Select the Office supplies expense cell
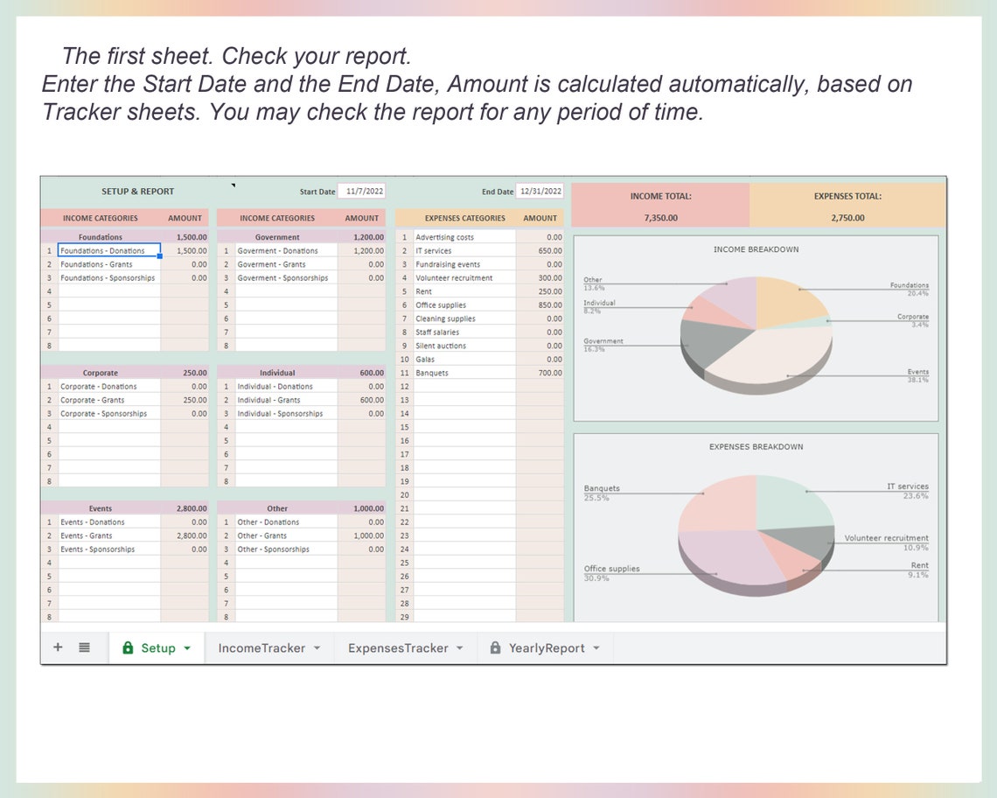Image resolution: width=997 pixels, height=798 pixels. (464, 304)
